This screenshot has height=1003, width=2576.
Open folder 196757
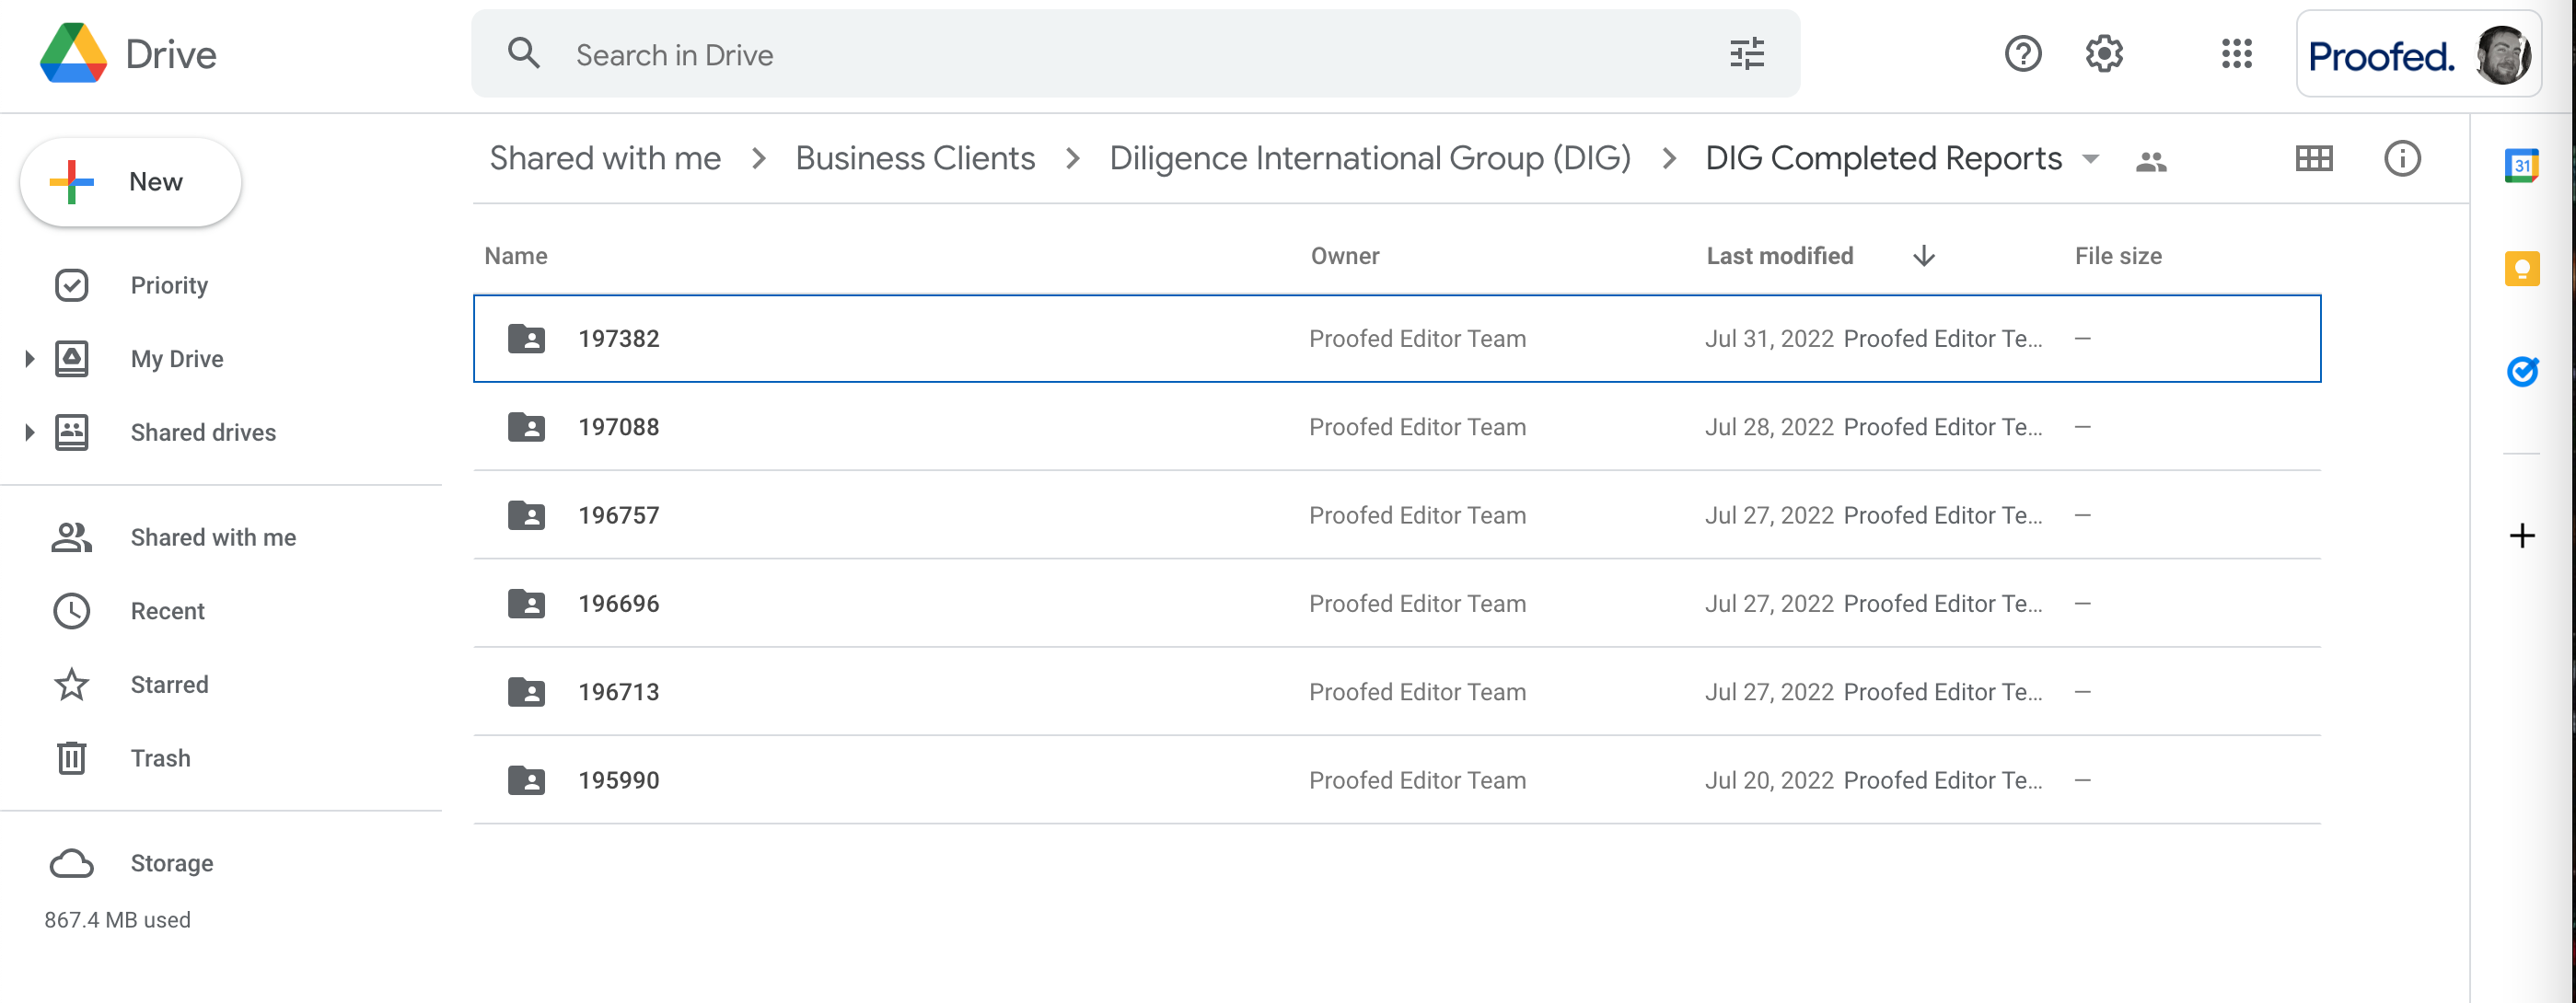coord(618,514)
